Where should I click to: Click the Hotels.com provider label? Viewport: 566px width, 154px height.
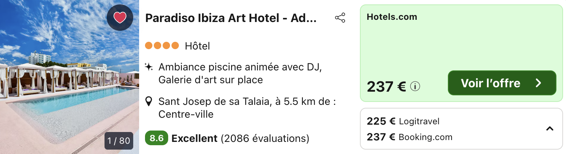392,17
